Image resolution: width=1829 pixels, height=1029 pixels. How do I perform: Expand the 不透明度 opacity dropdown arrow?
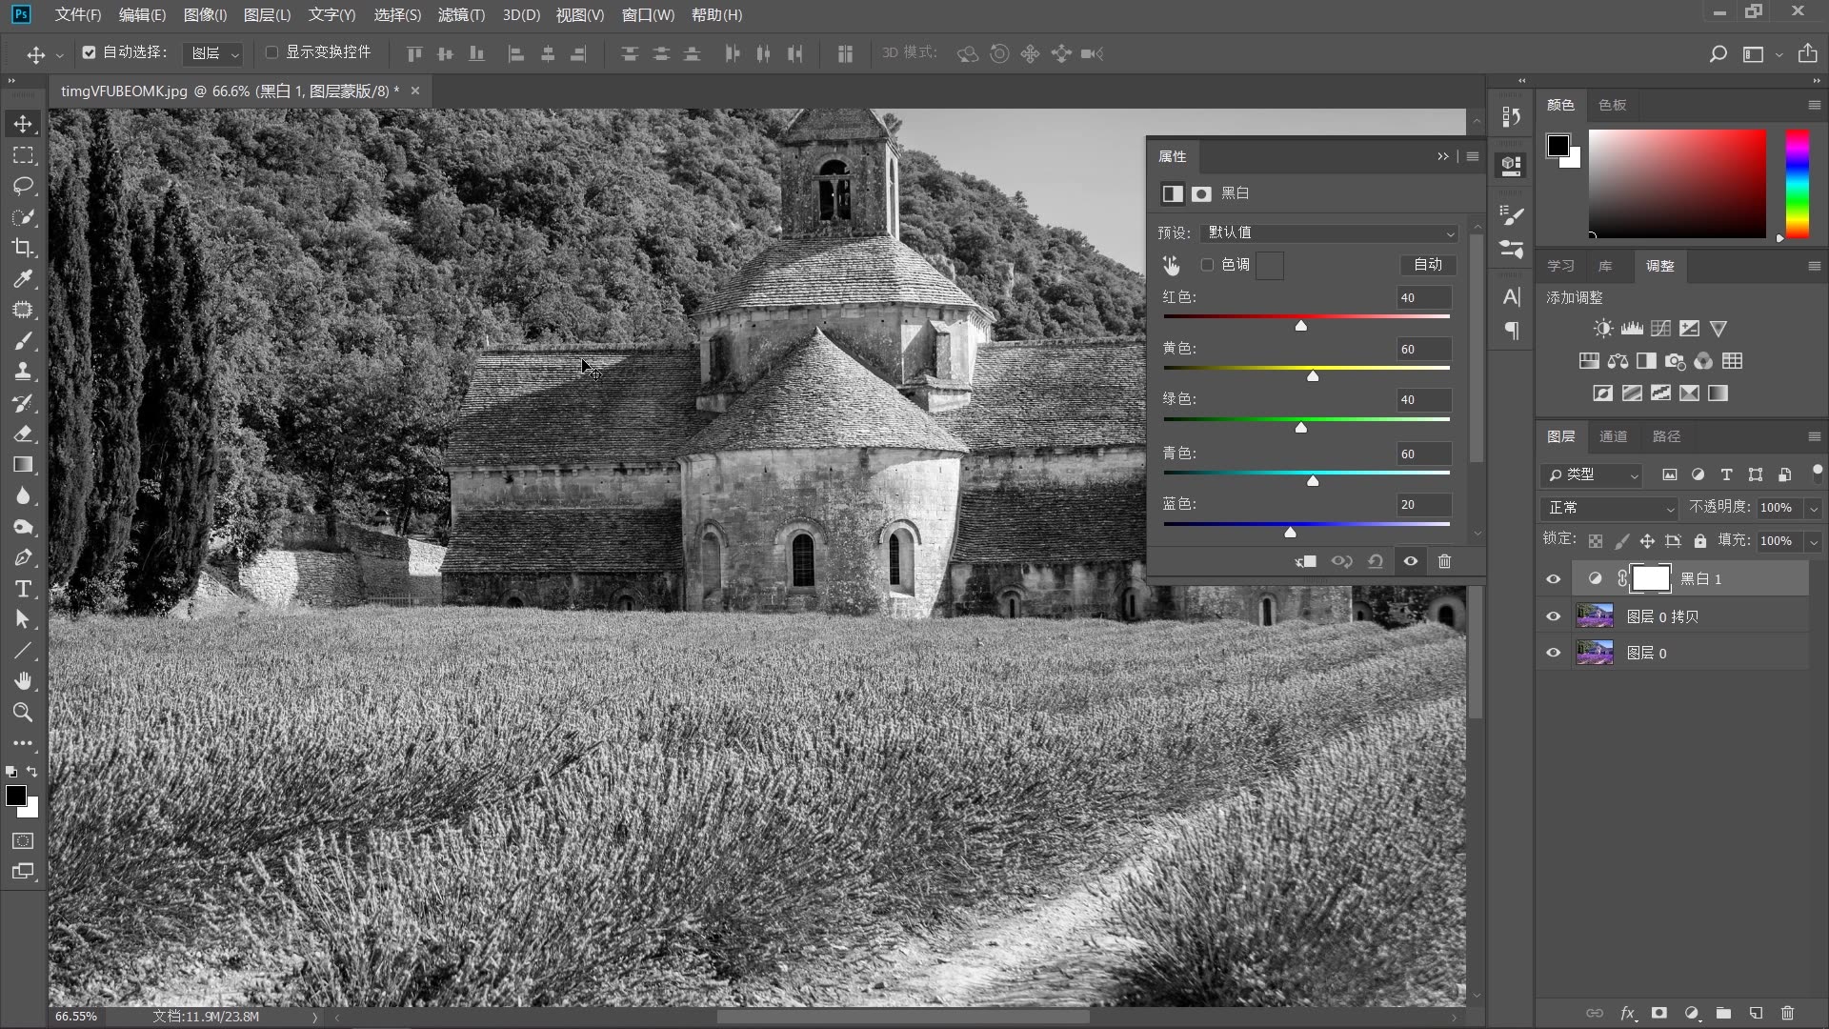point(1814,508)
